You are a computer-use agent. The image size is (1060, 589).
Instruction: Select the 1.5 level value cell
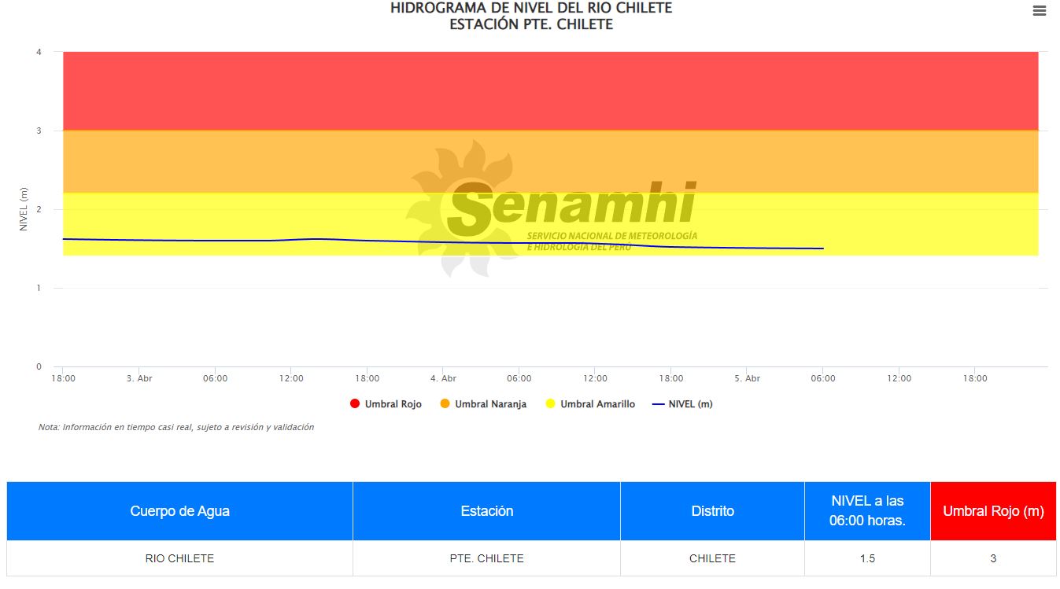point(867,558)
